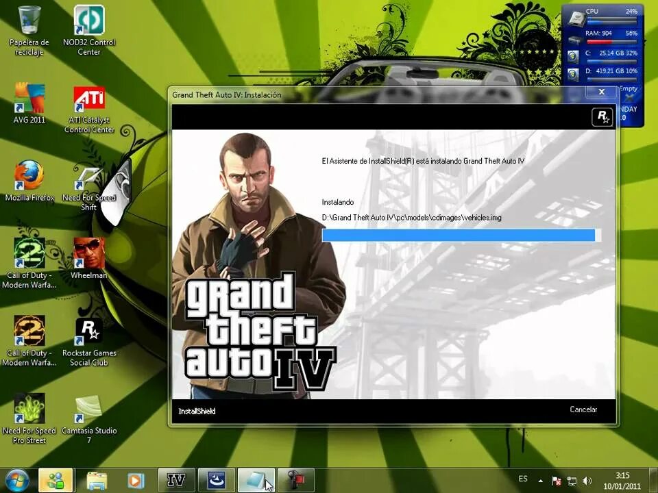658x493 pixels.
Task: Click the vehicles.img file path text
Action: coord(412,218)
